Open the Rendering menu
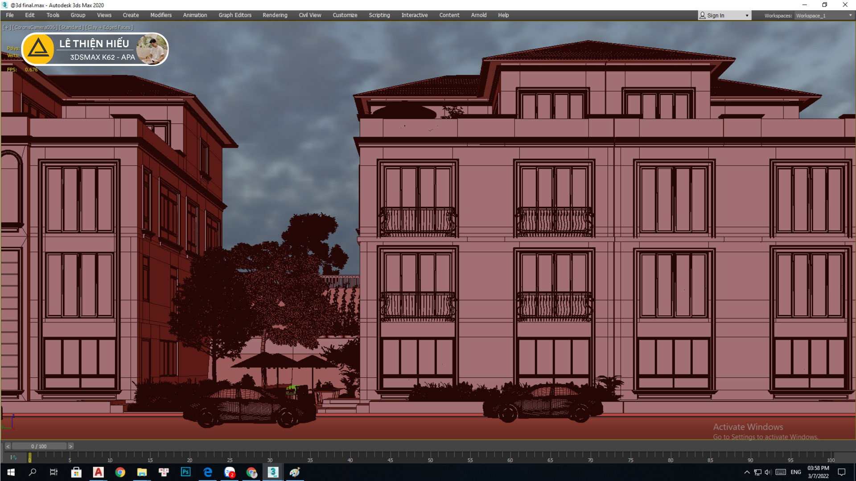The width and height of the screenshot is (856, 481). (x=275, y=15)
